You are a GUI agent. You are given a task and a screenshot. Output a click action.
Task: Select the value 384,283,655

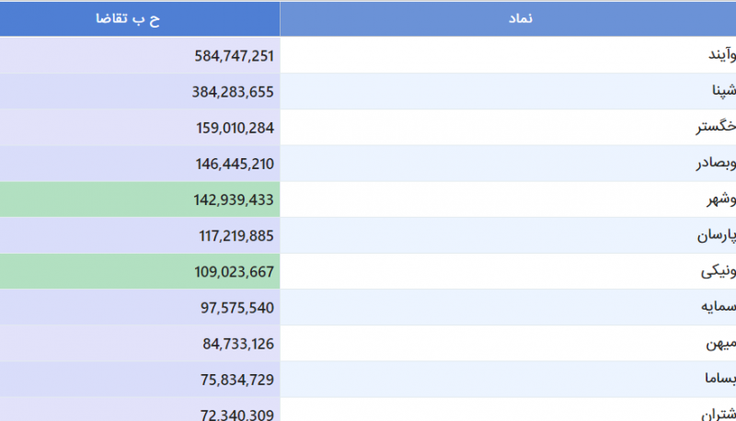[x=233, y=92]
